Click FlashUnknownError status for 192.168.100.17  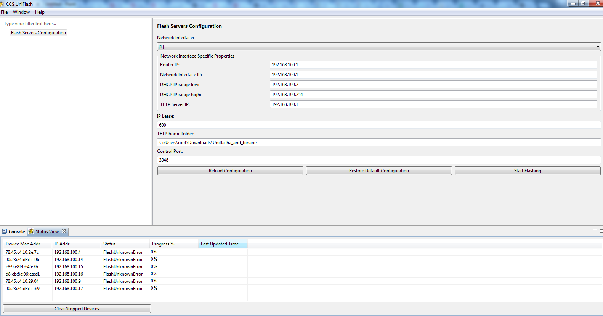pyautogui.click(x=123, y=289)
